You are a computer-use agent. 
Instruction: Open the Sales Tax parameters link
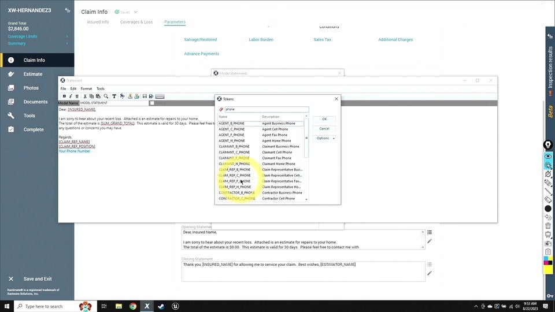[322, 40]
